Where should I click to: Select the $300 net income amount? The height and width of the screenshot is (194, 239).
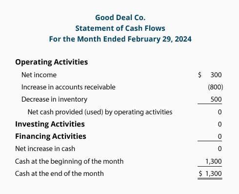(210, 75)
